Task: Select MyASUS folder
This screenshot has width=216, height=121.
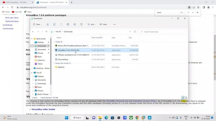Action: pos(97,67)
